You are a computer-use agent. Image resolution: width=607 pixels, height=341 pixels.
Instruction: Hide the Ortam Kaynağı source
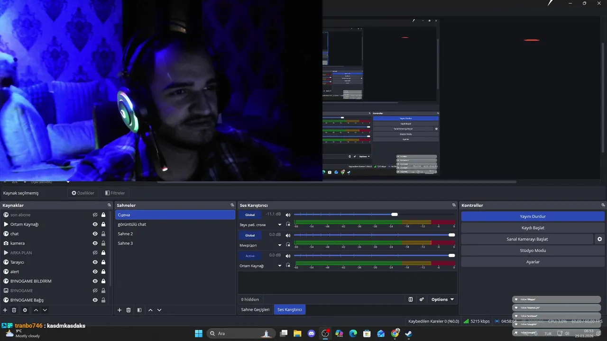pyautogui.click(x=95, y=224)
